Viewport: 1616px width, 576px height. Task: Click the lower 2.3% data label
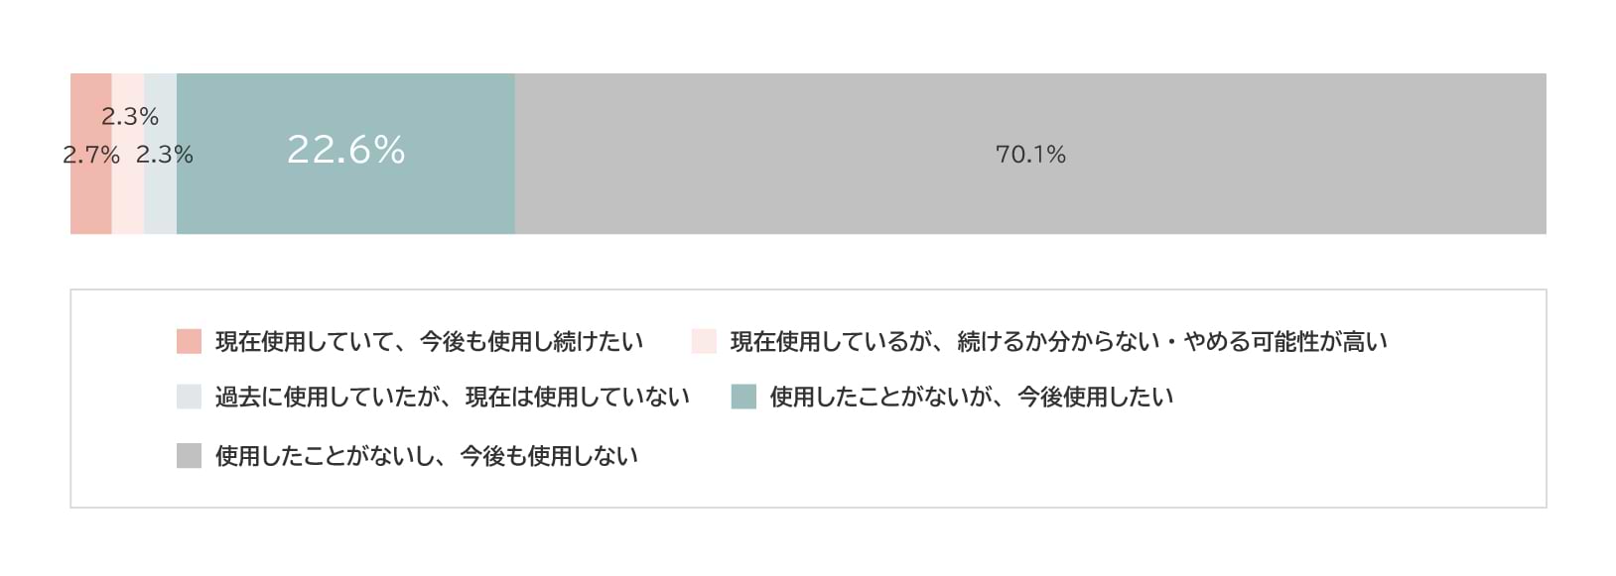click(x=164, y=156)
